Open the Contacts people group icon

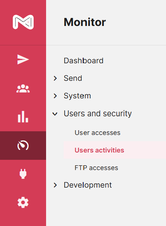point(23,88)
